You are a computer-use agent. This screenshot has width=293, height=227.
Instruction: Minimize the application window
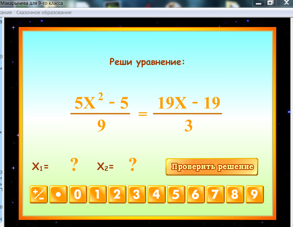click(258, 3)
